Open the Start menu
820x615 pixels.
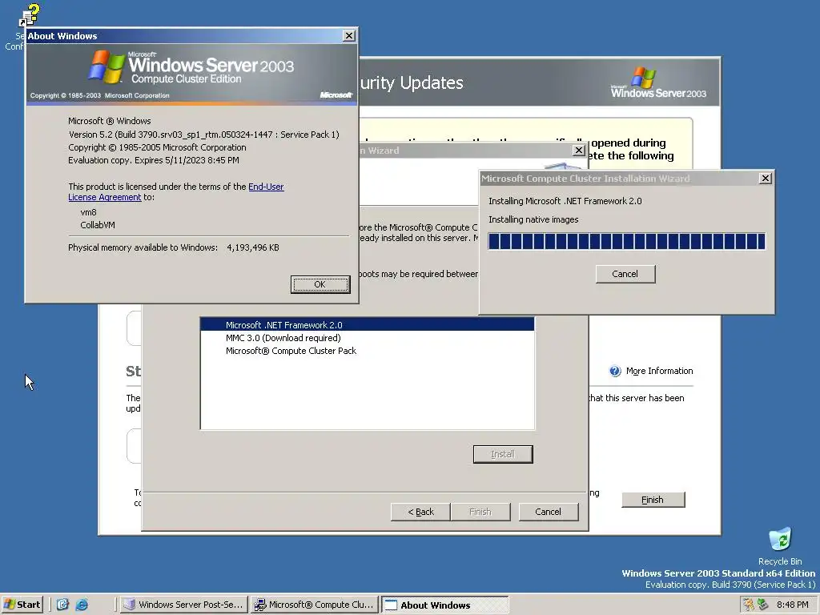[x=22, y=605]
